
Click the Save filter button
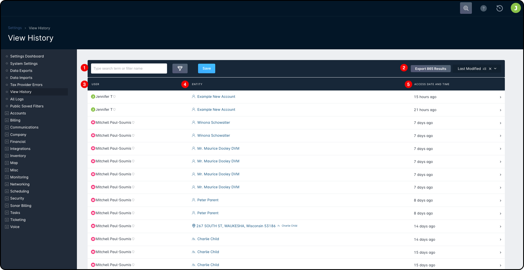(207, 68)
